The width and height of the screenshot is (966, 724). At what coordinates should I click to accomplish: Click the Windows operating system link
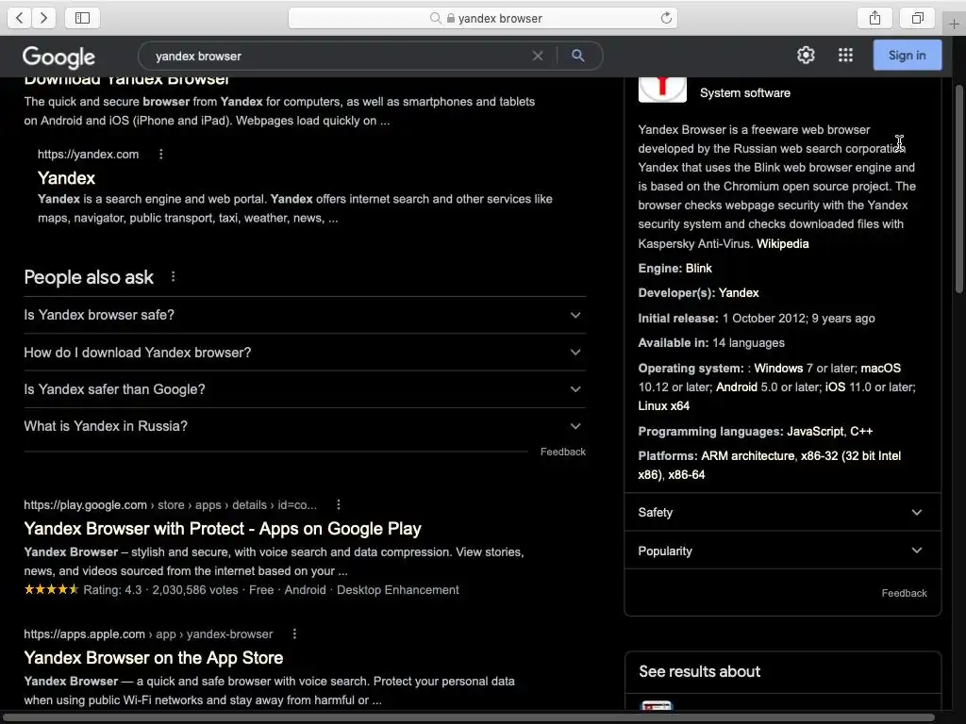point(778,369)
